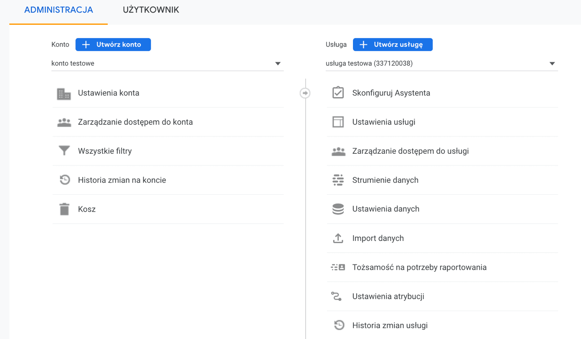Click the Konto column label
This screenshot has width=581, height=339.
pos(60,44)
